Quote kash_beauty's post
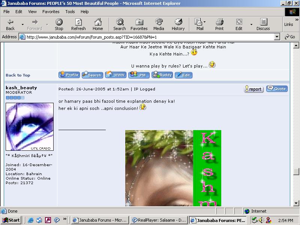The image size is (300, 225). (x=277, y=88)
